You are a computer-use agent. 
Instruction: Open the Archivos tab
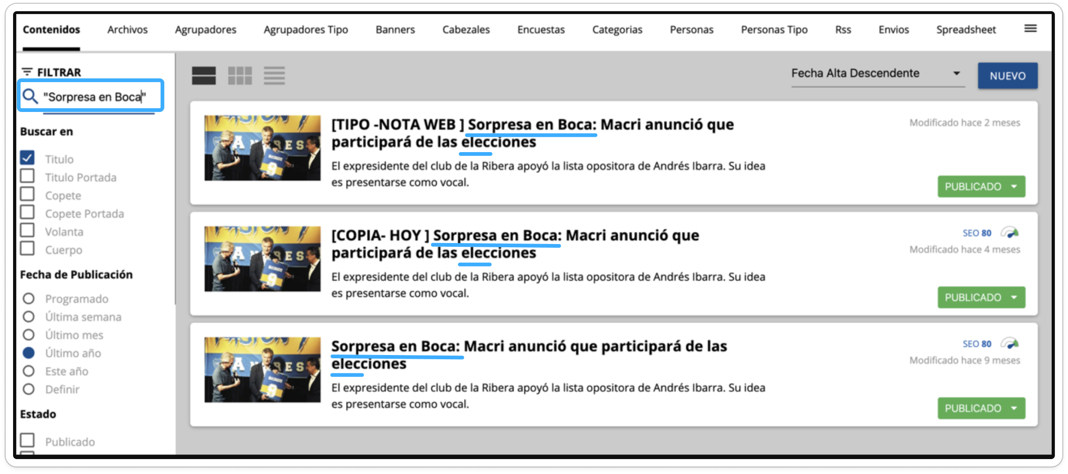coord(127,30)
